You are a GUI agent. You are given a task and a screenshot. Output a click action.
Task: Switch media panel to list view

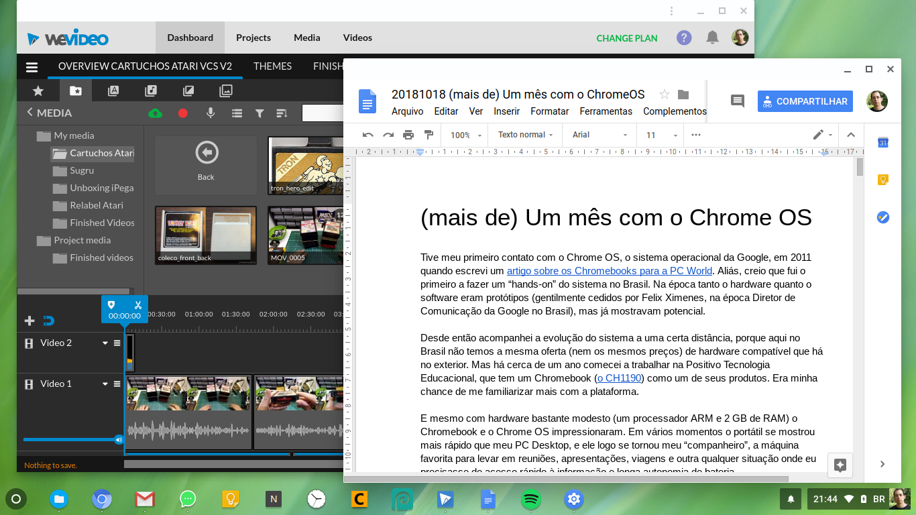point(237,113)
